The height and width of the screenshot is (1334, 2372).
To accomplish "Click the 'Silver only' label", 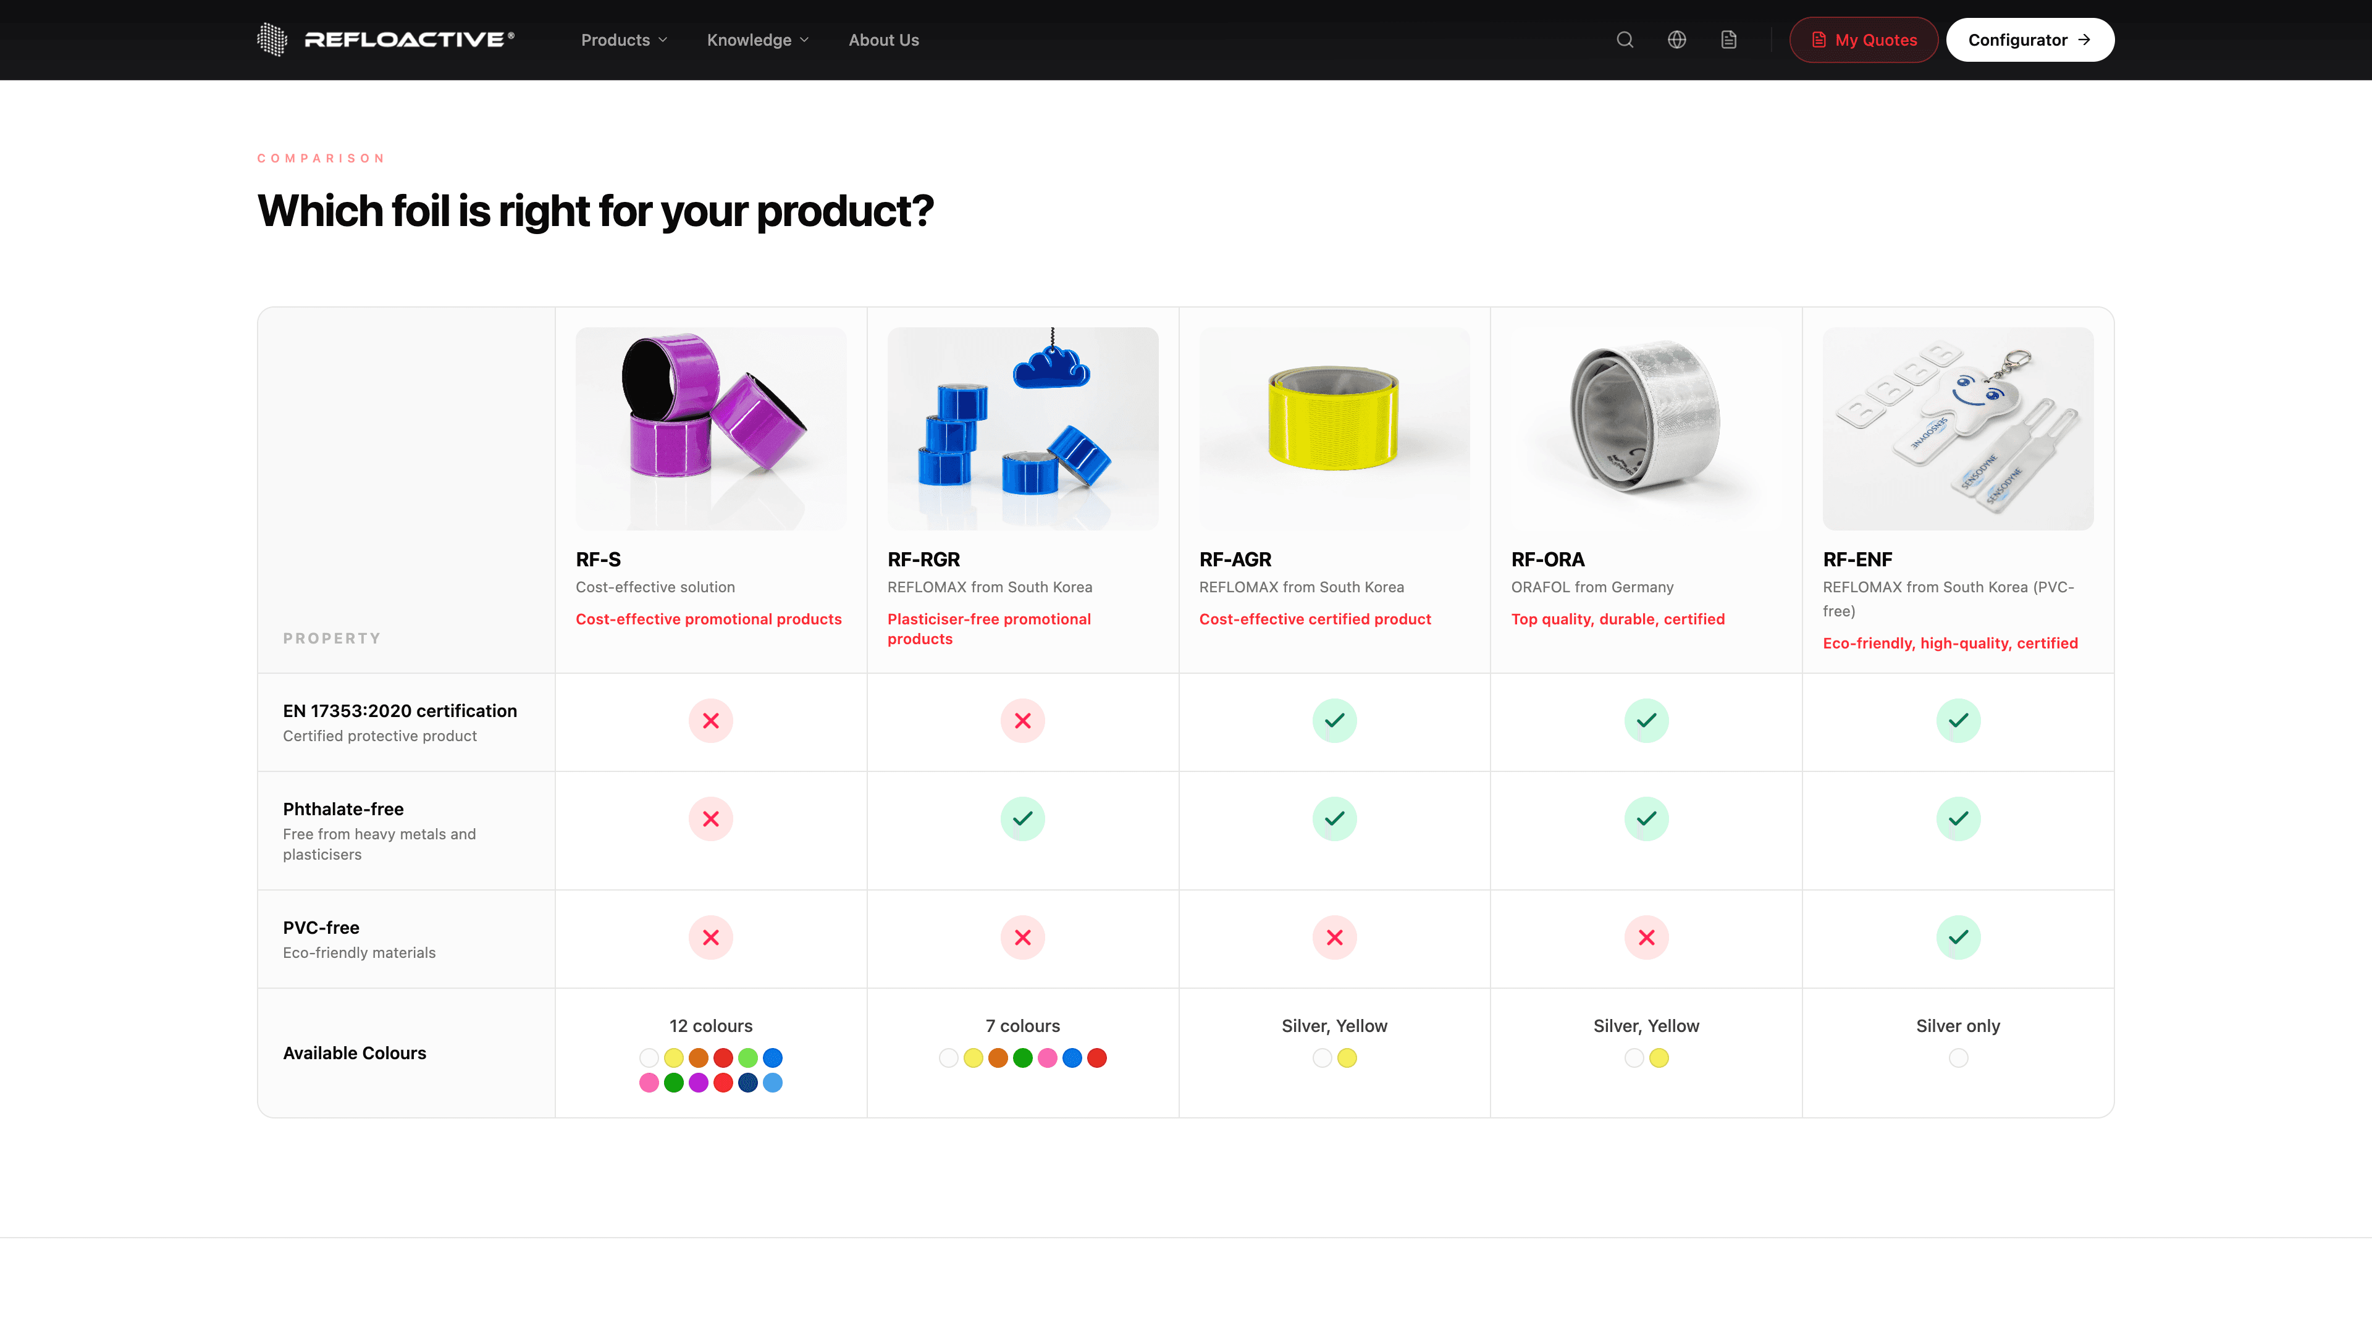I will click(x=1958, y=1026).
